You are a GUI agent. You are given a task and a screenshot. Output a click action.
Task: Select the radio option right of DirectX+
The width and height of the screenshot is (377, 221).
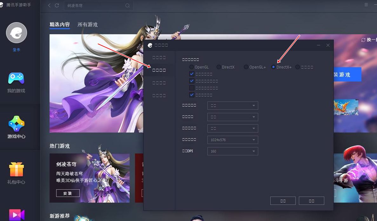coord(297,67)
